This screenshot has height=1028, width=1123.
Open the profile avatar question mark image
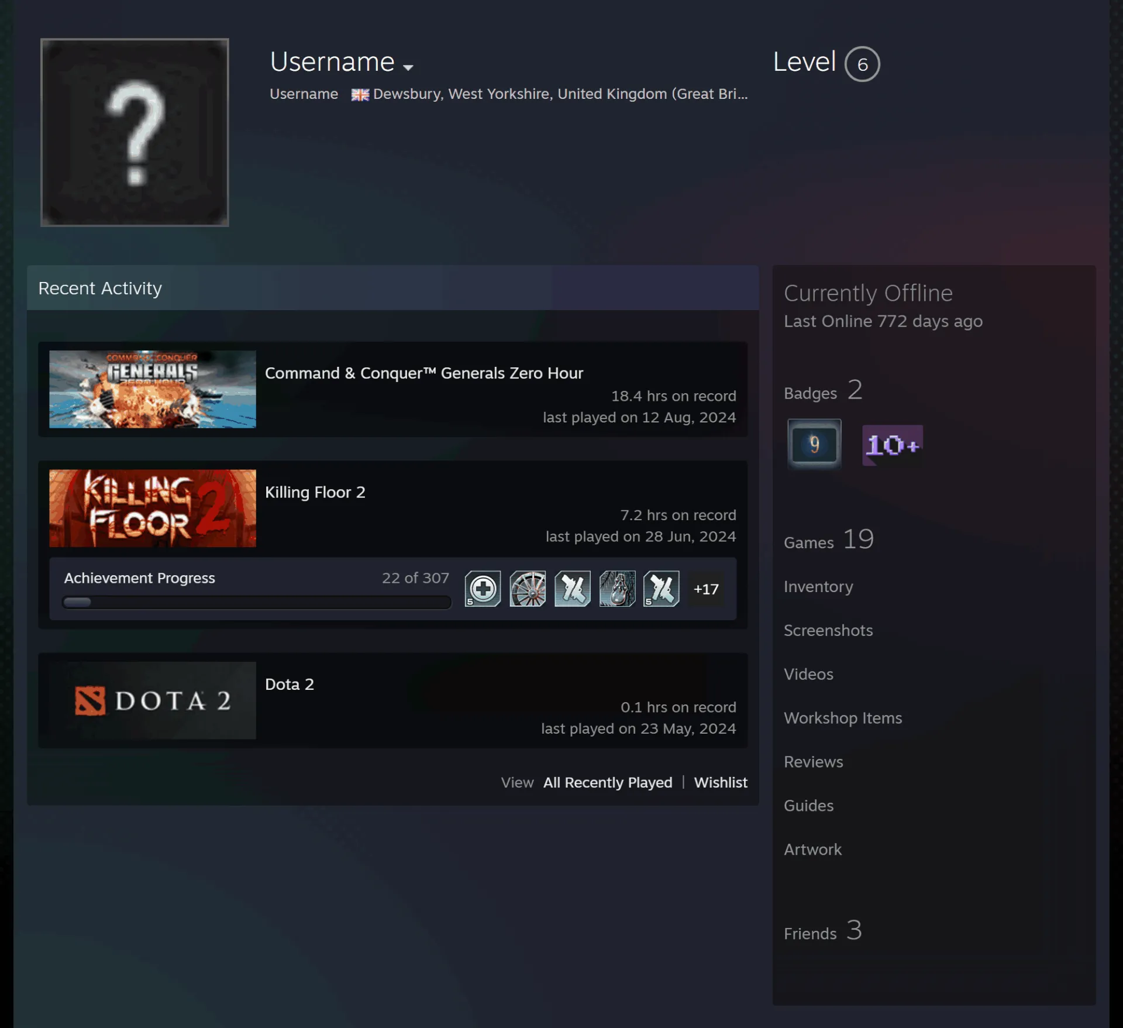135,132
